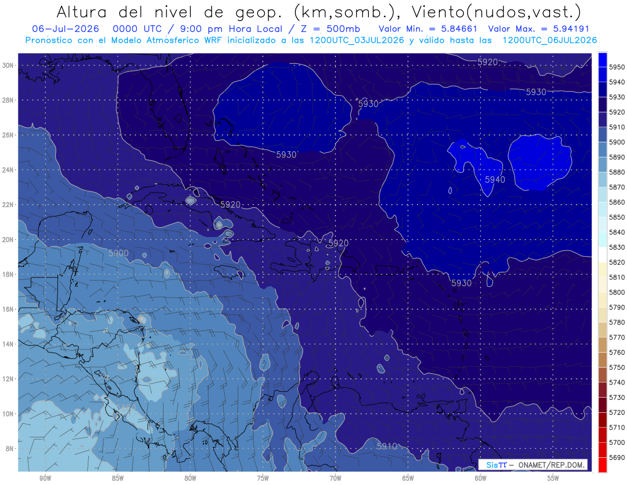Viewport: 627px width, 485px height.
Task: Click the 5780 colorbar scale label
Action: tap(617, 322)
